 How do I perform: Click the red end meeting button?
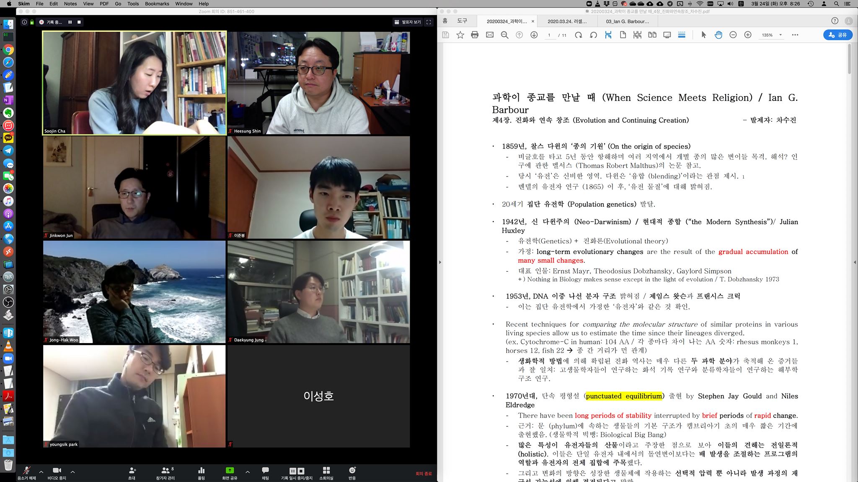coord(423,474)
